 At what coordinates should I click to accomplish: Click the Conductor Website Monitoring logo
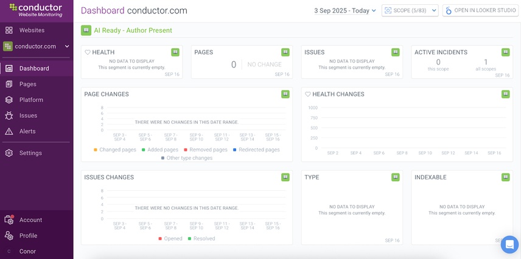coord(37,10)
